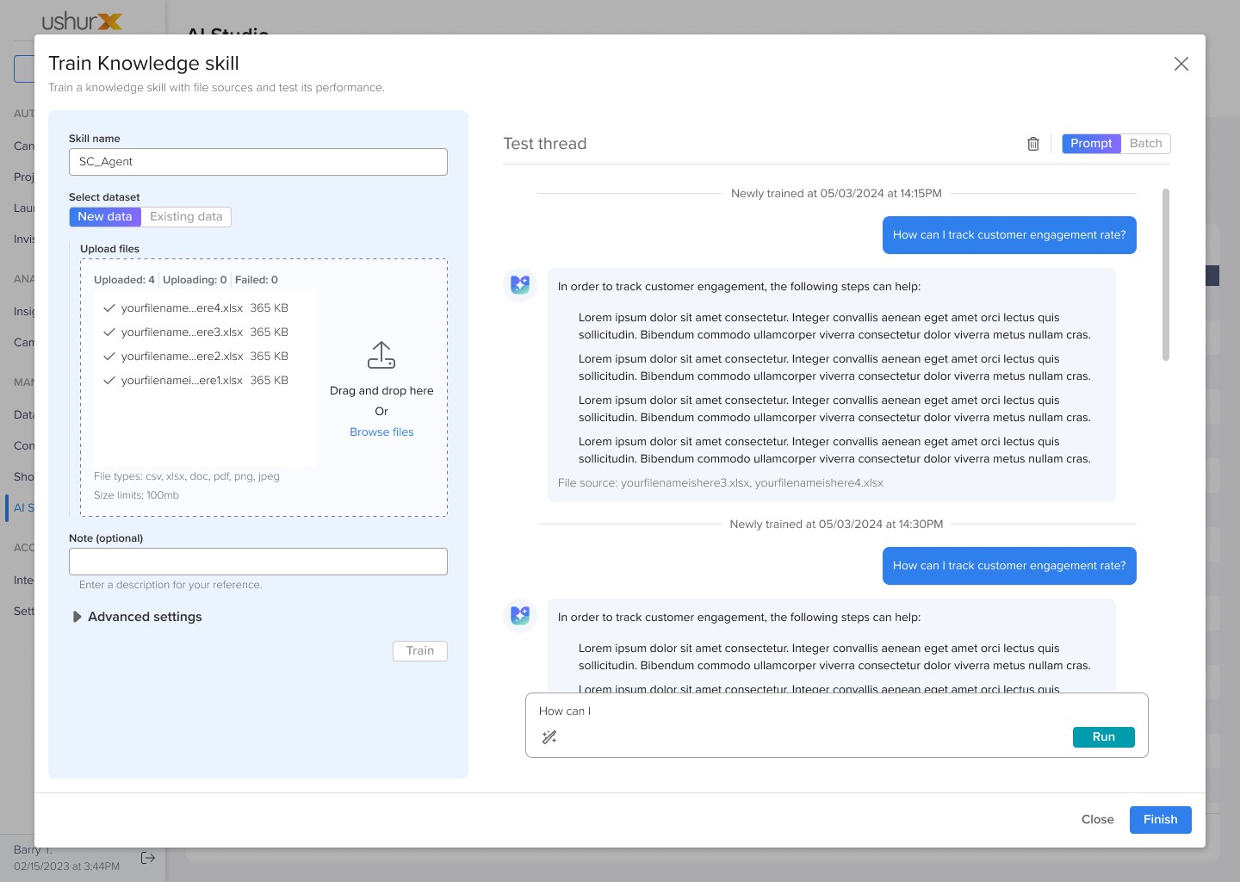Click the 'Test thread' heading
1240x882 pixels.
(x=545, y=144)
